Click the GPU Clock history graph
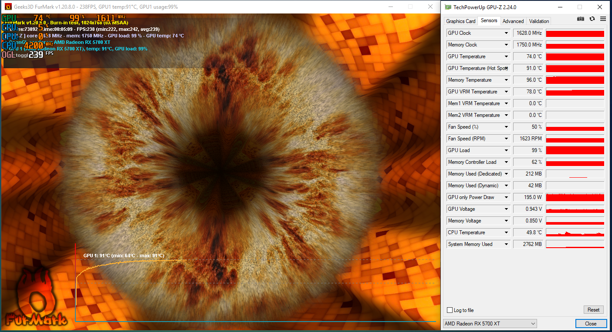Viewport: 612px width, 332px height. tap(575, 33)
